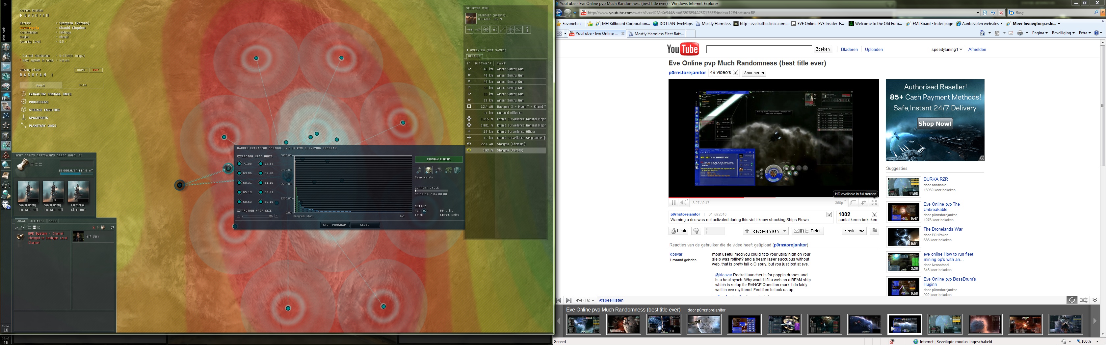Click the YouTube search input field
The width and height of the screenshot is (1106, 345).
pyautogui.click(x=759, y=50)
